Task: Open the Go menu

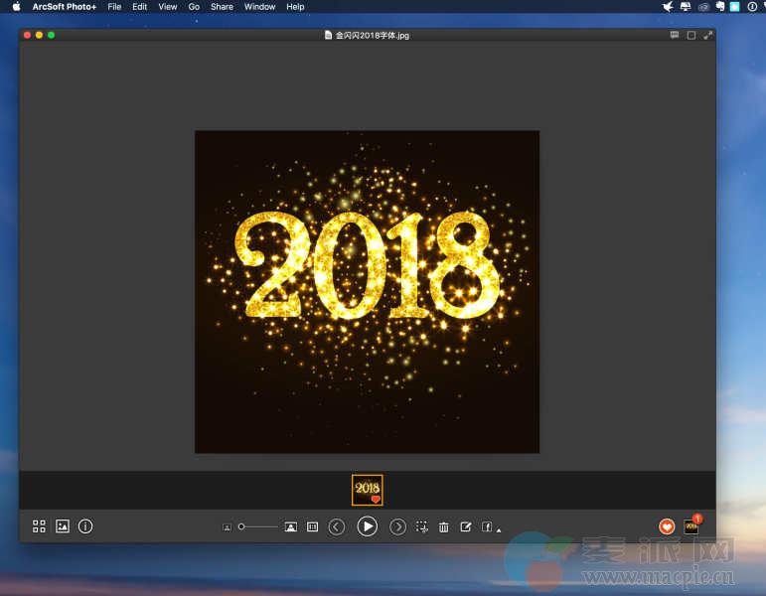Action: click(x=194, y=7)
